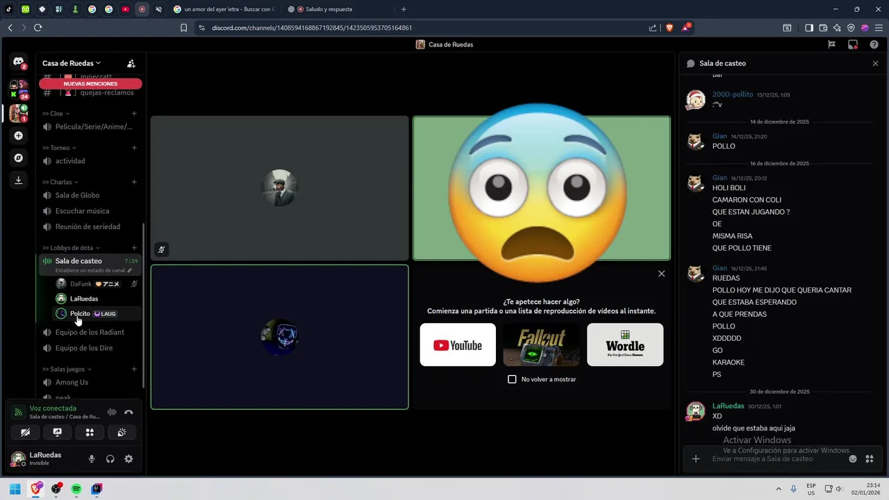Select DaFunk in voice channel

97,283
